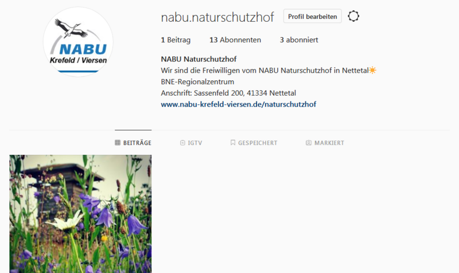This screenshot has width=459, height=273.
Task: Open the wildflower meadow post thumbnail
Action: [80, 214]
